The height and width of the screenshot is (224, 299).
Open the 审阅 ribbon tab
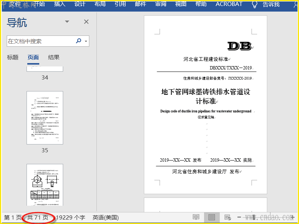coord(161,4)
